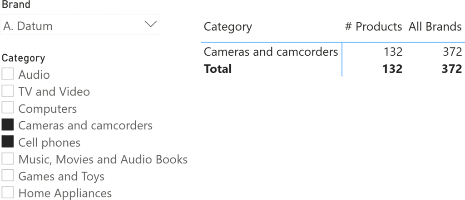Screen dimensions: 465x200
Task: Check the Audio category checkbox
Action: click(8, 74)
